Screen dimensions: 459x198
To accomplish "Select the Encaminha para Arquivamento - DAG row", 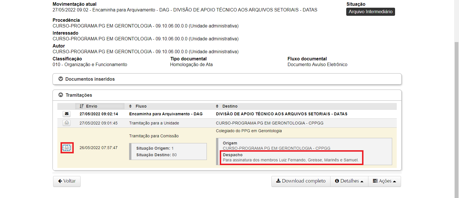I will (166, 114).
